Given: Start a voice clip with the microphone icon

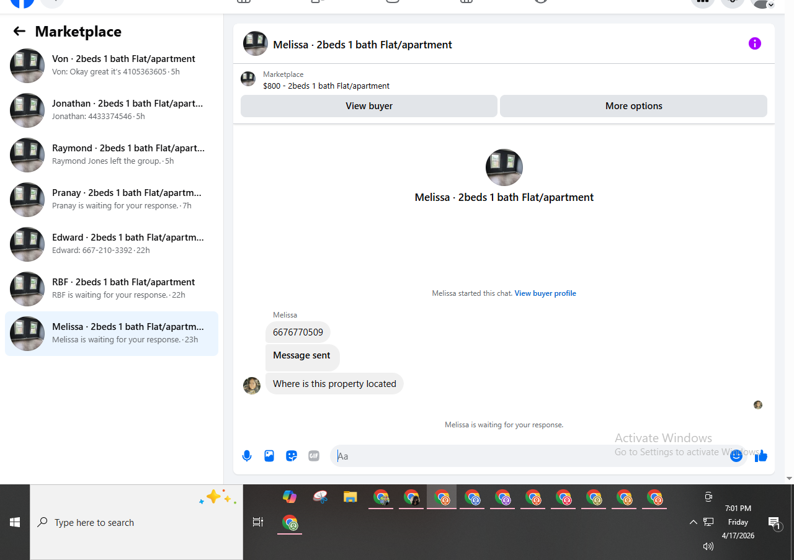Looking at the screenshot, I should coord(247,456).
